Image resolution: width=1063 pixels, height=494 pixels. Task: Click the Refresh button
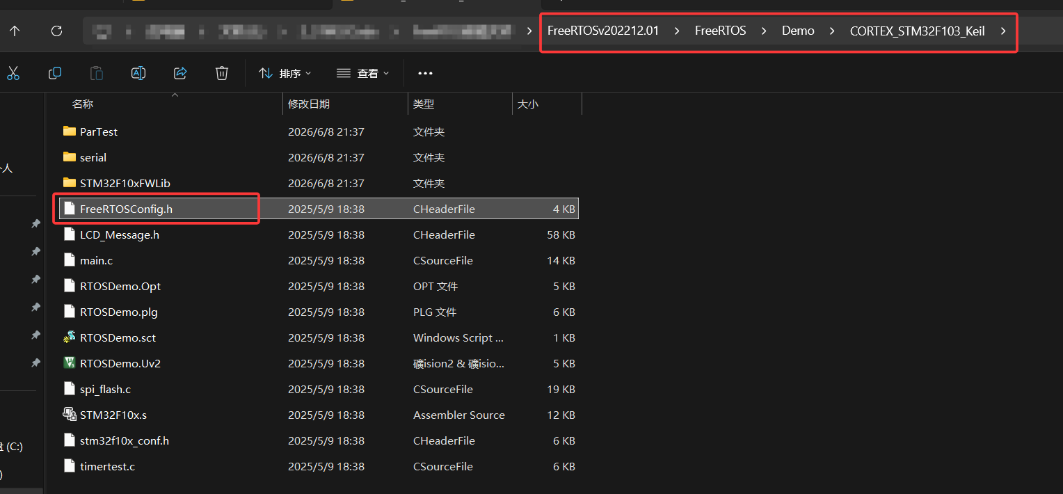tap(57, 31)
